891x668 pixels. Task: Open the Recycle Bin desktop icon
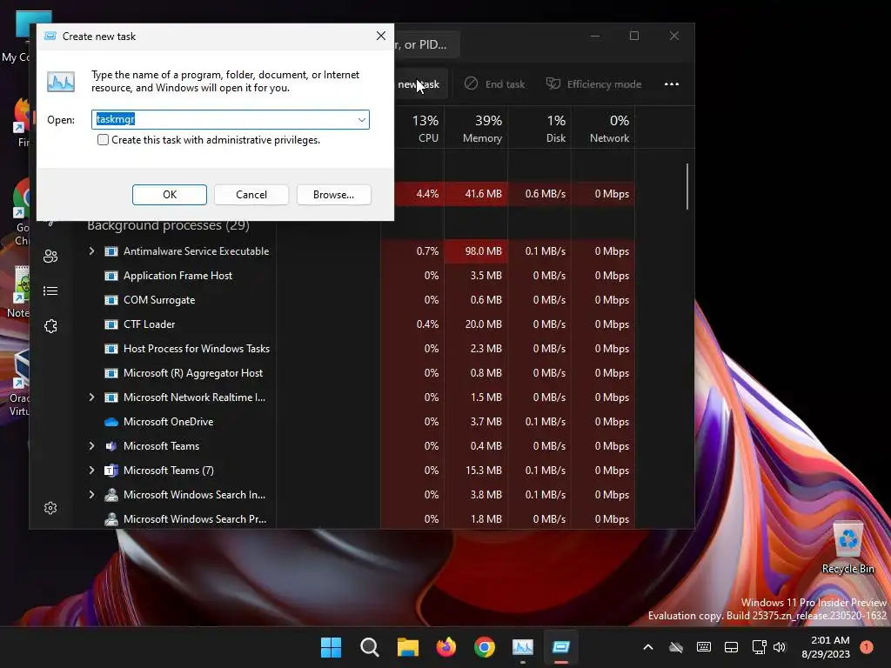click(x=847, y=547)
